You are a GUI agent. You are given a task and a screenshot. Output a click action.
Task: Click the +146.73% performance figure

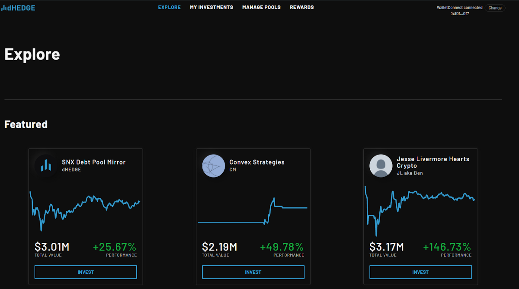(447, 247)
